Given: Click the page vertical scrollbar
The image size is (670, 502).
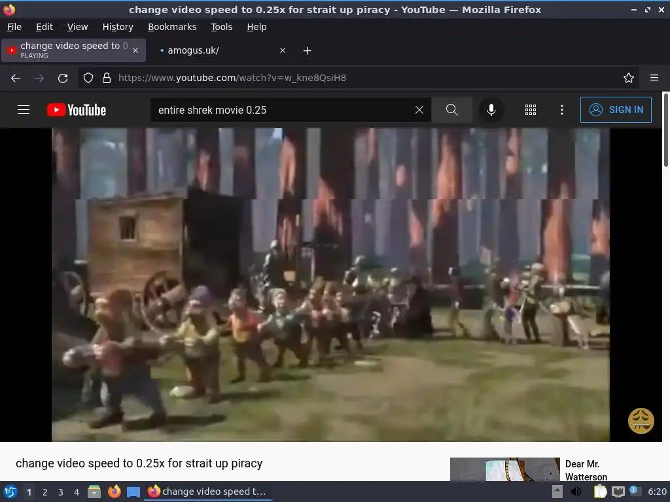Looking at the screenshot, I should coord(665,130).
